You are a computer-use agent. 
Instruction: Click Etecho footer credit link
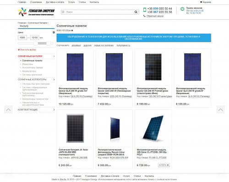pos(63,179)
